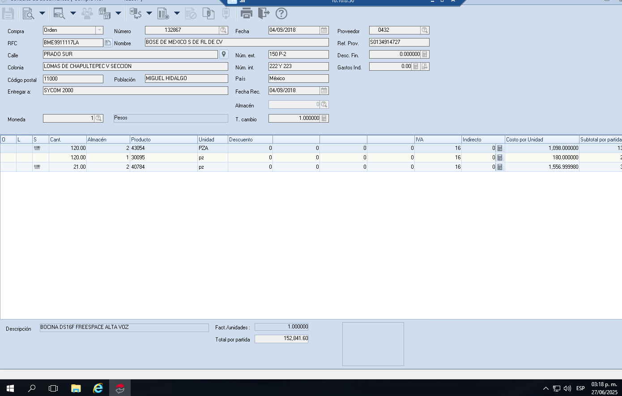Click the people group toolbar icon
This screenshot has width=622, height=396.
(x=87, y=13)
